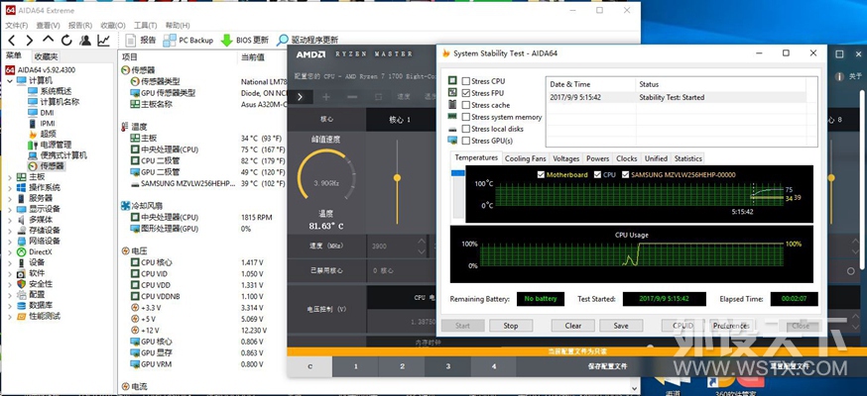Click the Preferences button

coord(731,326)
